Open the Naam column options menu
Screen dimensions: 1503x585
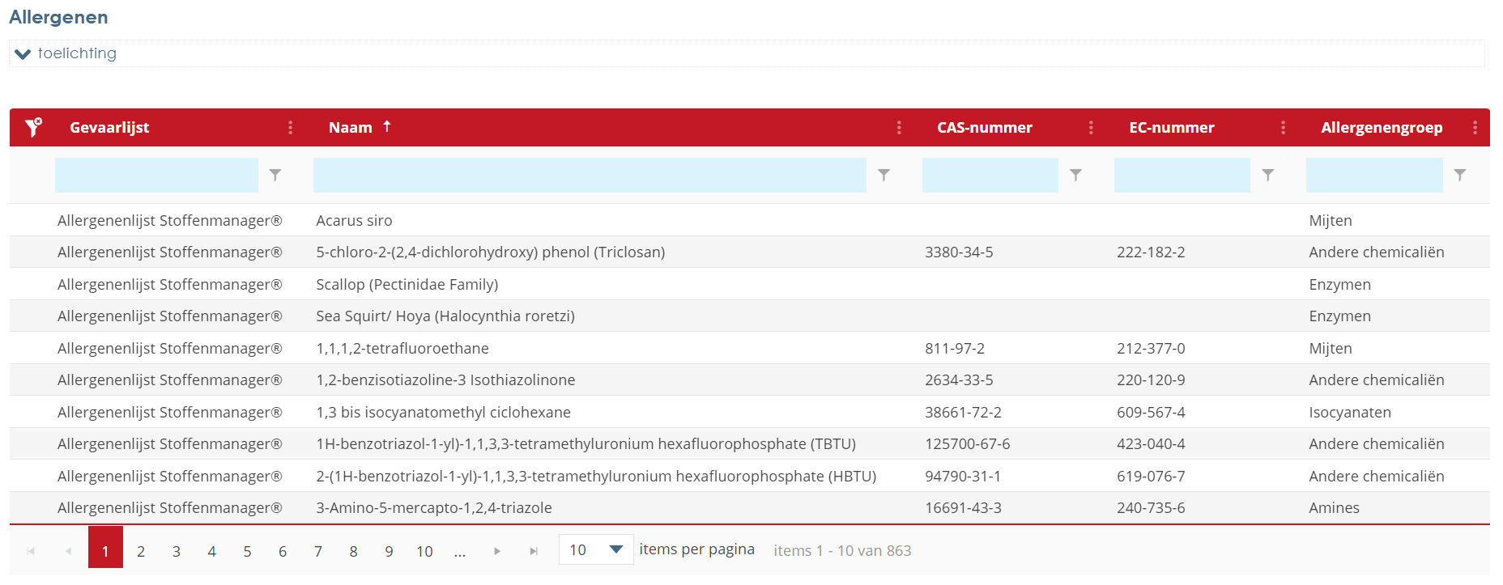coord(899,128)
